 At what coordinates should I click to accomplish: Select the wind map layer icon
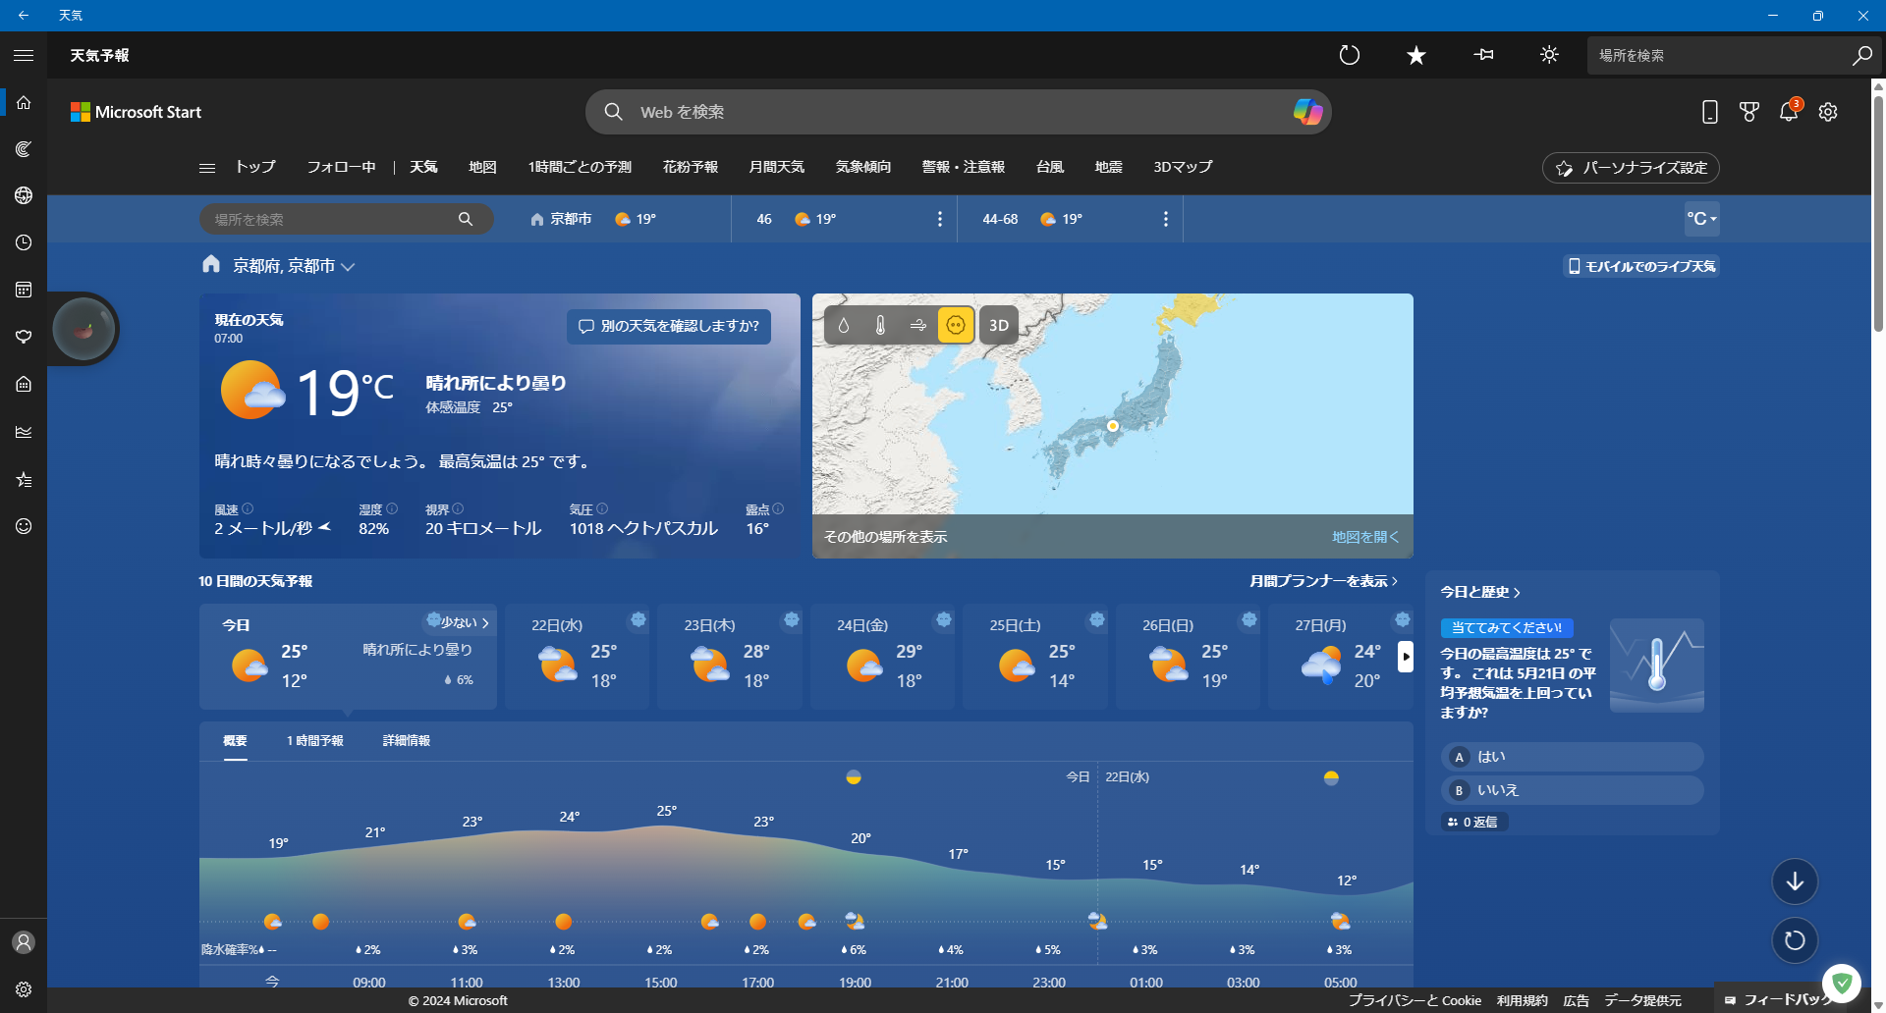917,326
